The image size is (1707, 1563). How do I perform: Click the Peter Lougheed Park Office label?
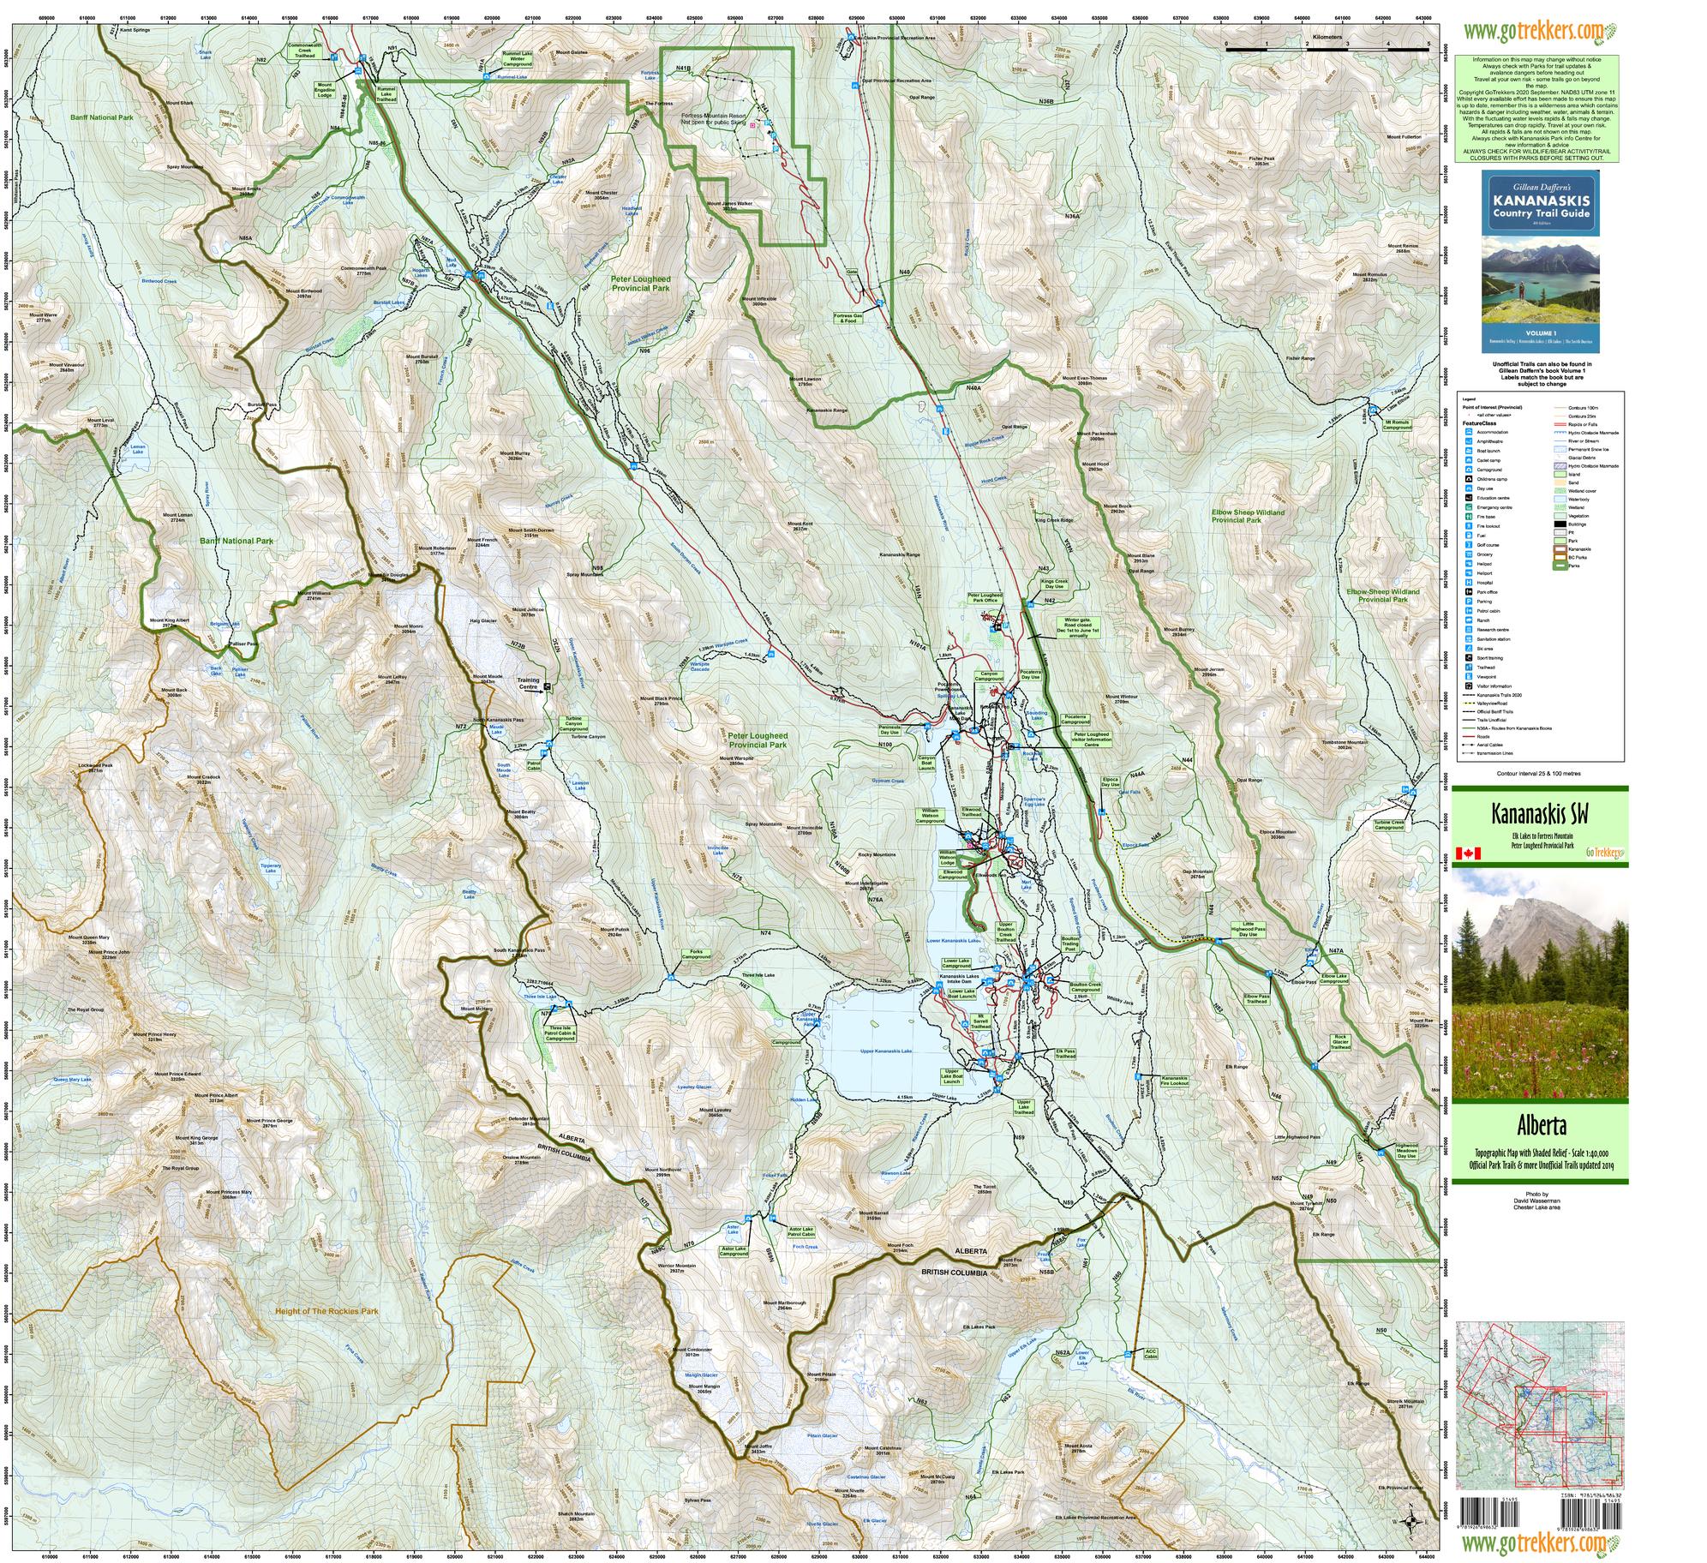(x=985, y=598)
